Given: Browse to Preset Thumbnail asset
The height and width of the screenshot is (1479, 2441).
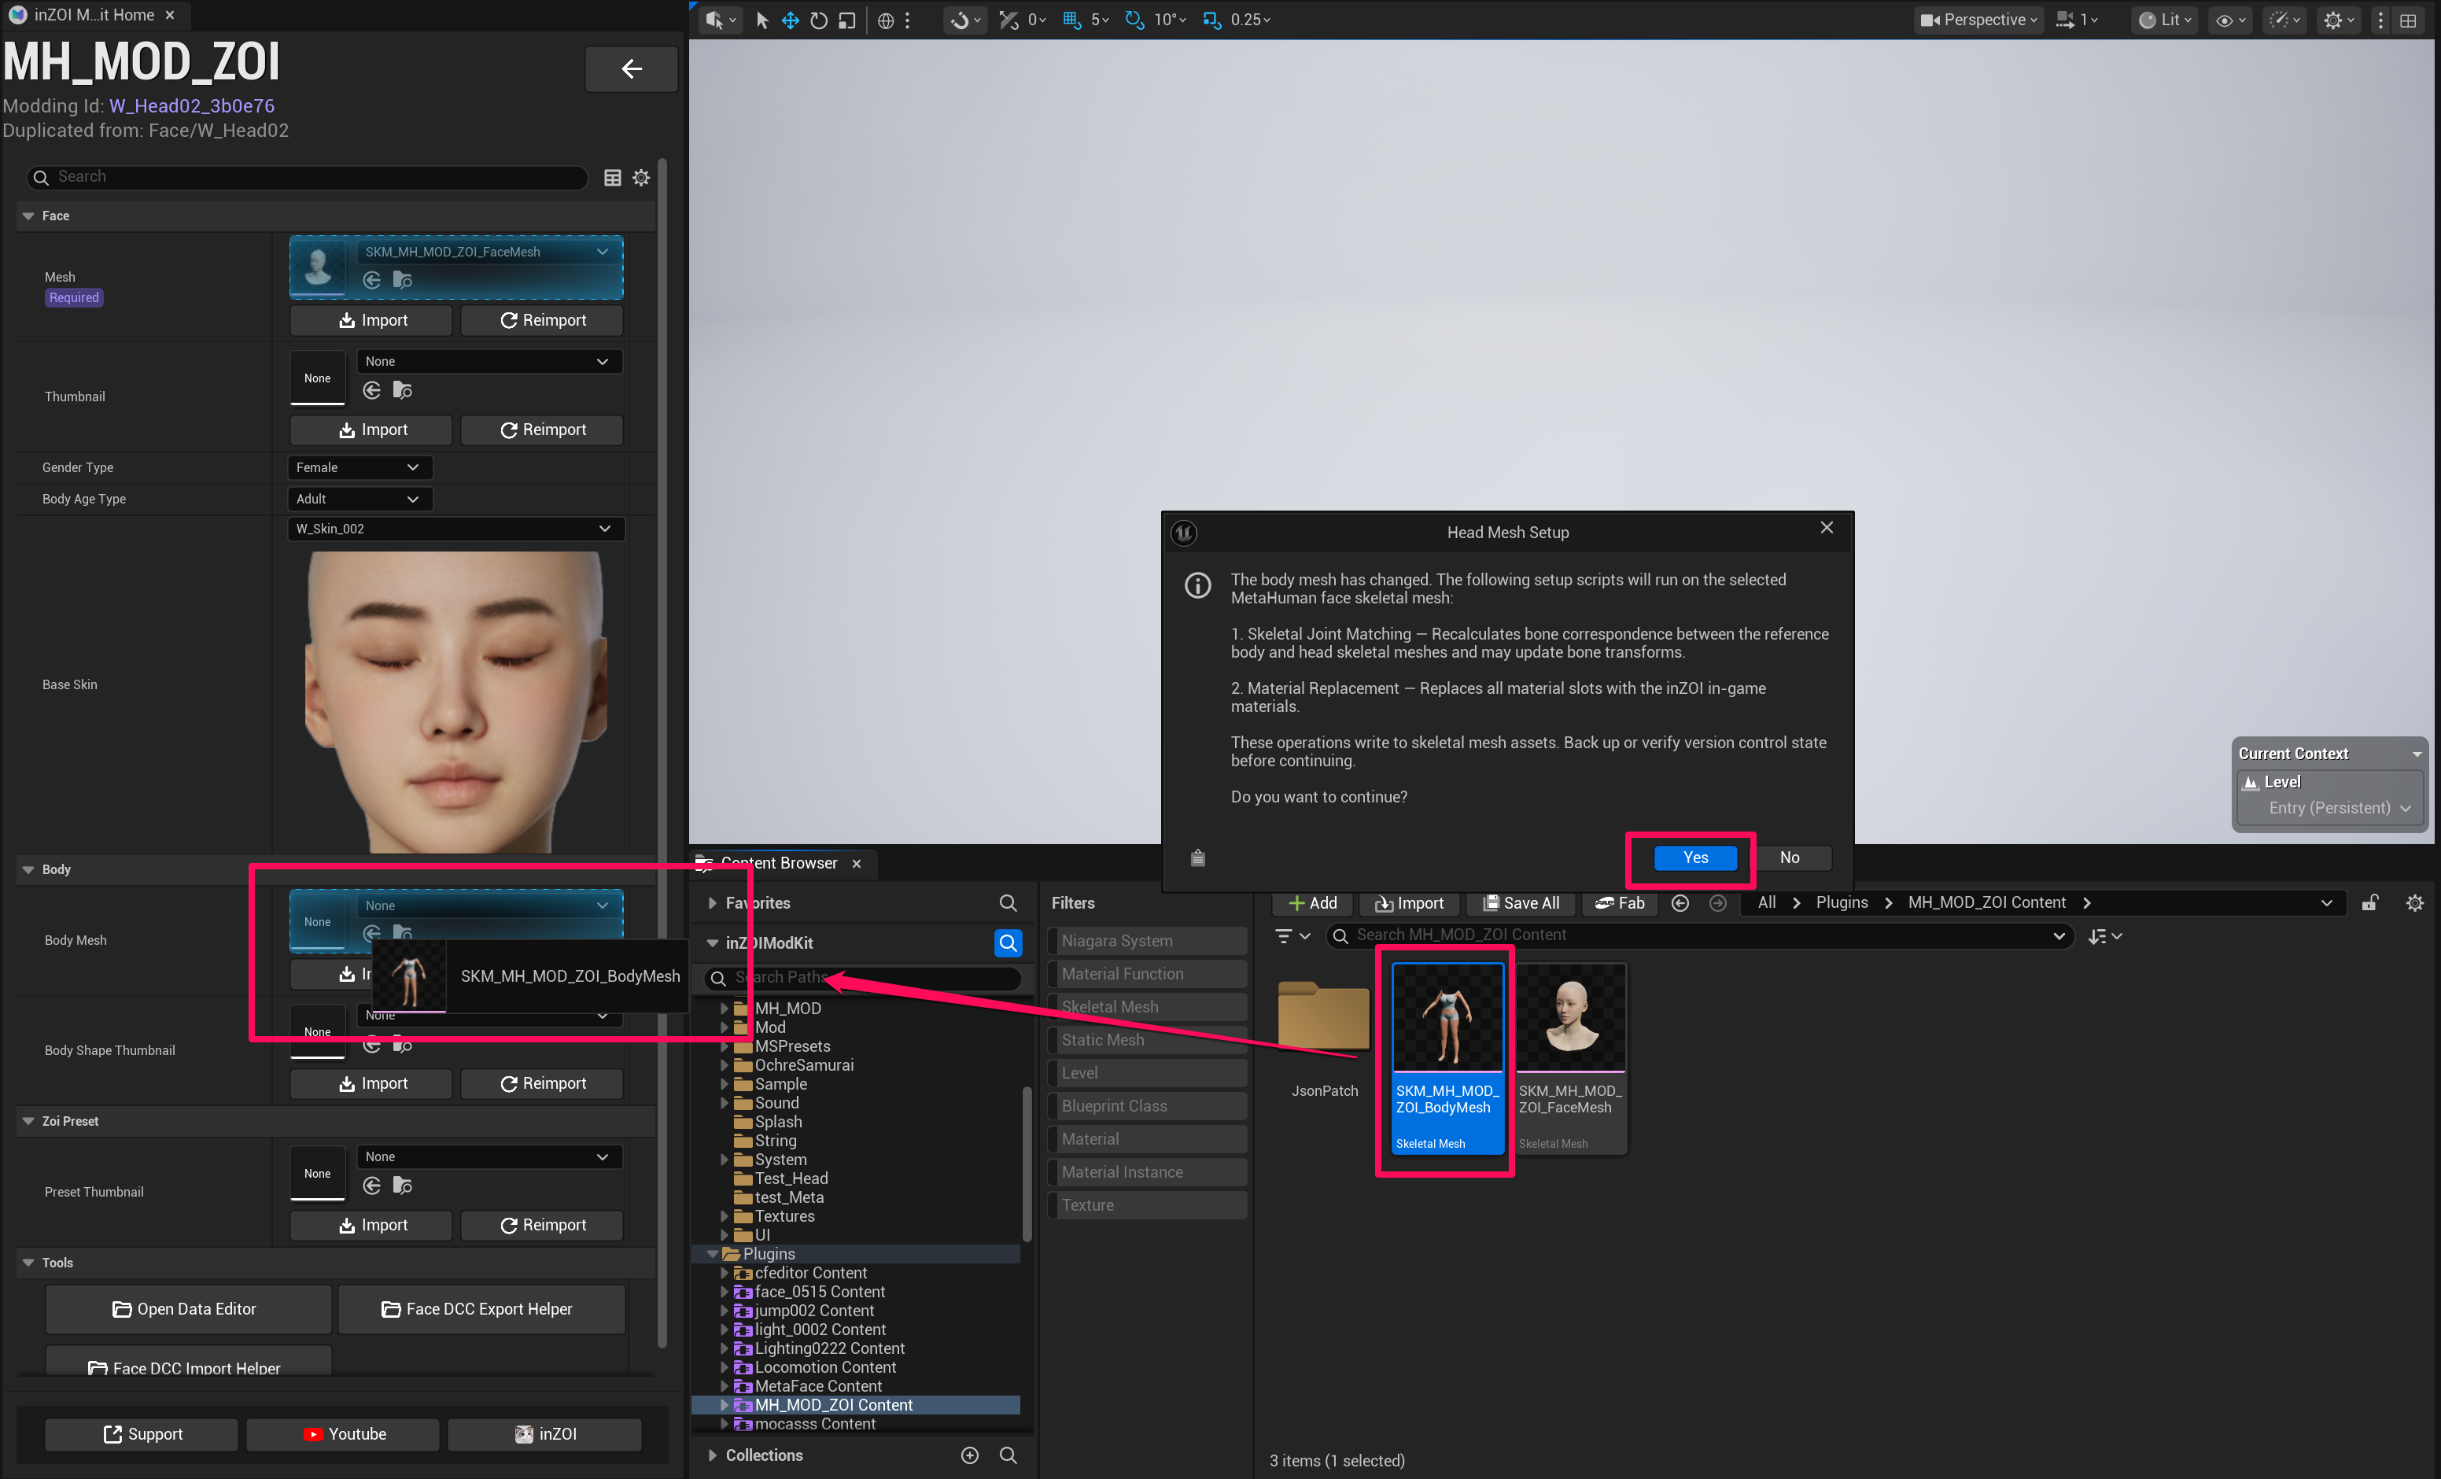Looking at the screenshot, I should coord(402,1185).
